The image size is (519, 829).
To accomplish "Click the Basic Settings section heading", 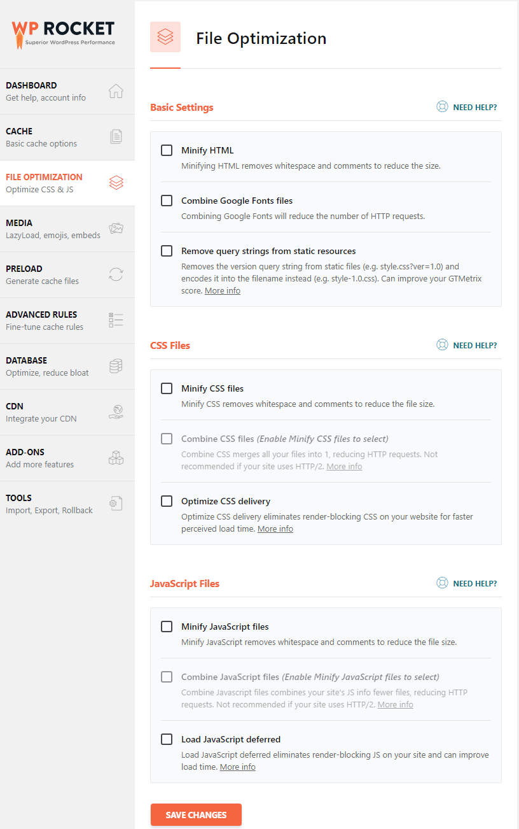I will (182, 108).
